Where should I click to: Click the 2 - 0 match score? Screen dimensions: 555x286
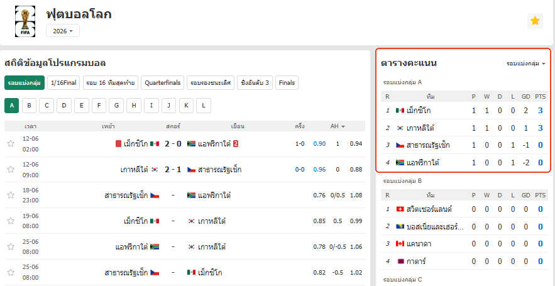point(173,144)
